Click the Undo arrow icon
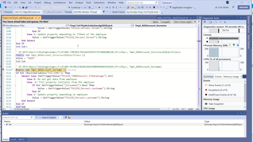 (31, 7)
